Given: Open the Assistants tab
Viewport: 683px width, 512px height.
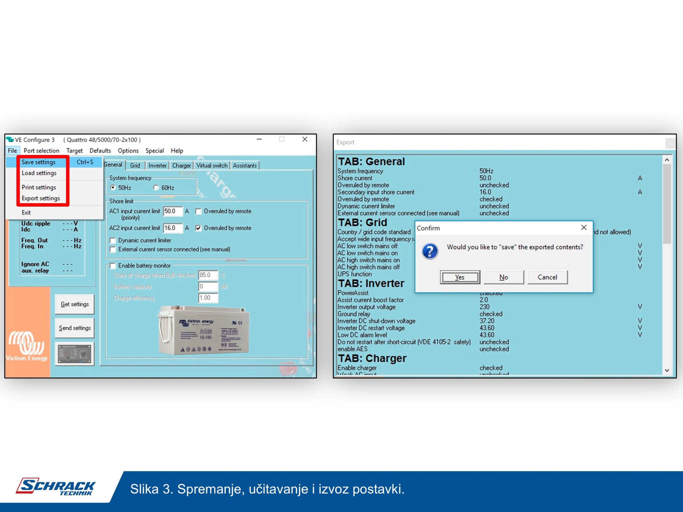Looking at the screenshot, I should click(245, 165).
